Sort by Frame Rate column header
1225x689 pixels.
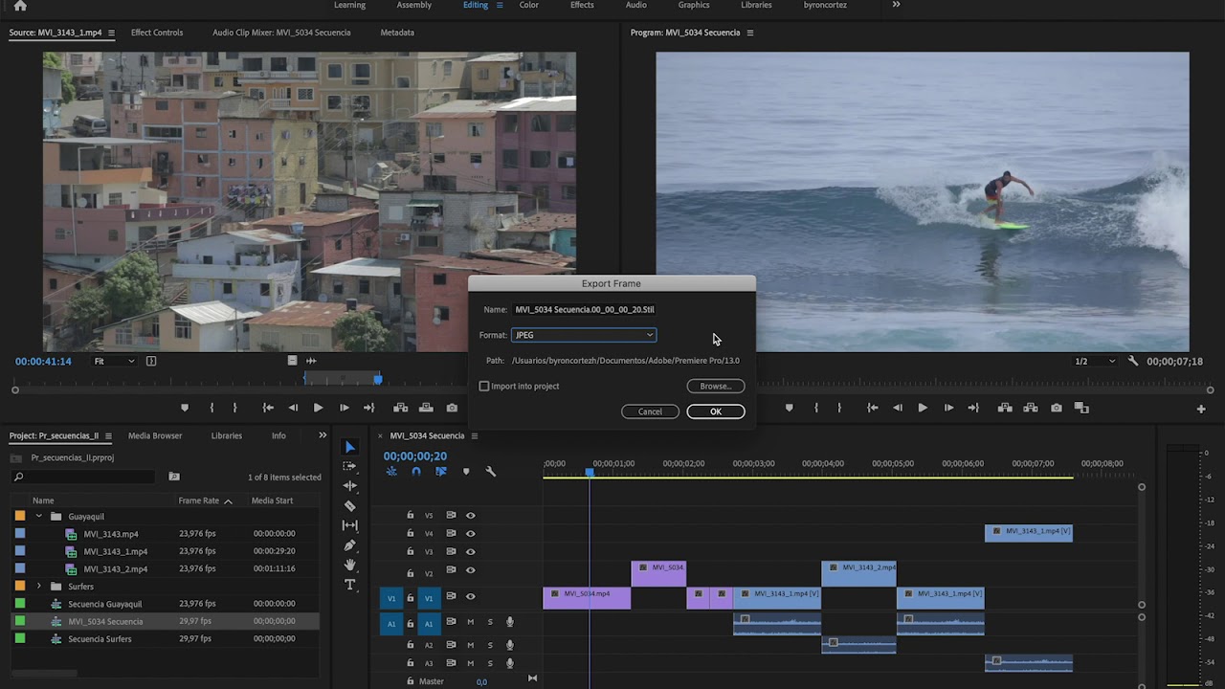pyautogui.click(x=199, y=500)
